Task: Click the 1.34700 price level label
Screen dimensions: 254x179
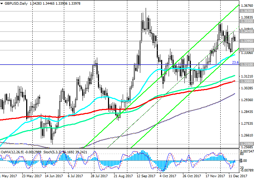Action: click(247, 31)
